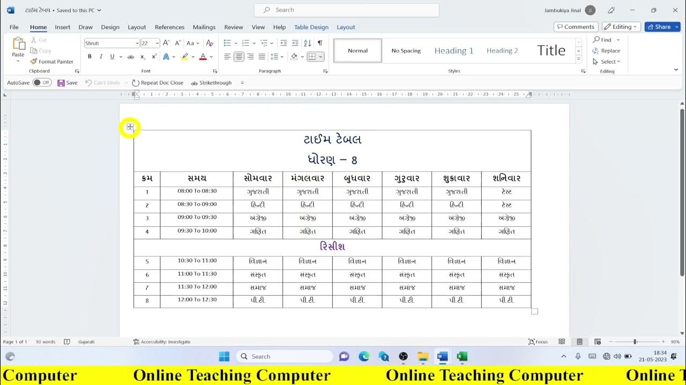Click the Decrease Indent icon

(284, 43)
